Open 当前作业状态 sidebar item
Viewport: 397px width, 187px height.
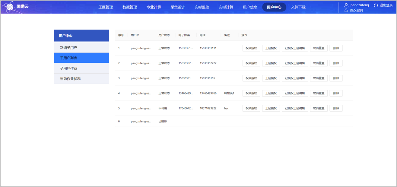(81, 79)
